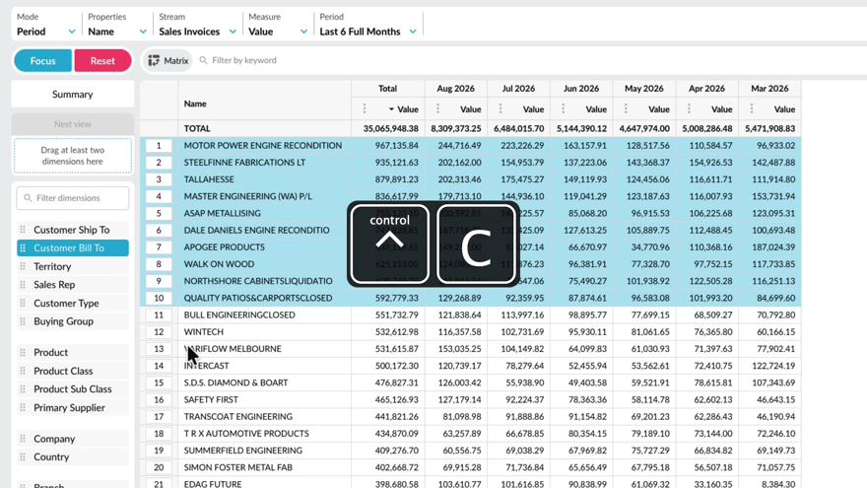Open the Stream dropdown showing Sales Invoices
Viewport: 867px width, 488px height.
pos(197,25)
